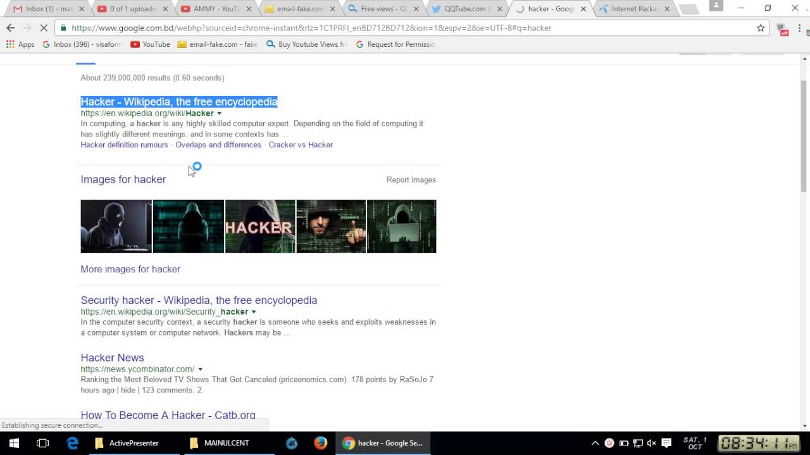Open the 'Hacker definition rumours' sublink
This screenshot has height=455, width=810.
124,145
